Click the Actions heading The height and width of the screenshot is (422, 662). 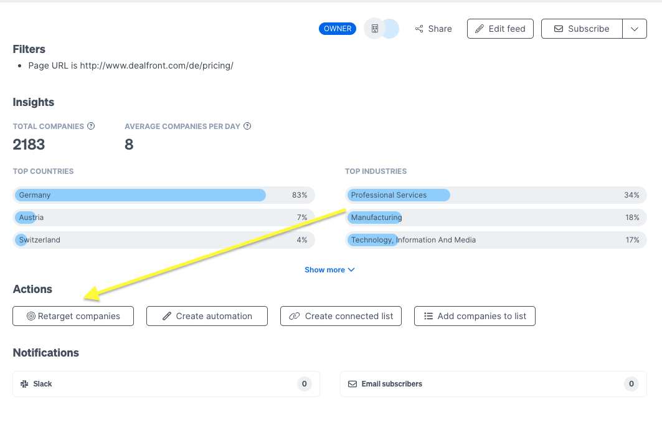(x=32, y=289)
